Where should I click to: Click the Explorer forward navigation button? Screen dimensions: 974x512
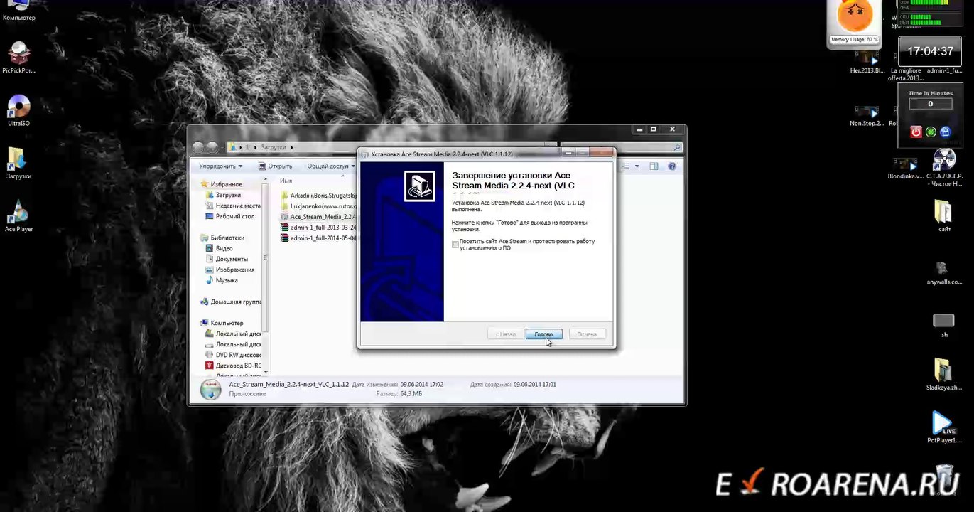[212, 147]
